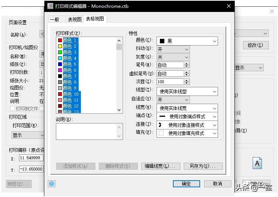This screenshot has width=278, height=197.
Task: Click the 笔号 pen number field
Action: pyautogui.click(x=170, y=65)
